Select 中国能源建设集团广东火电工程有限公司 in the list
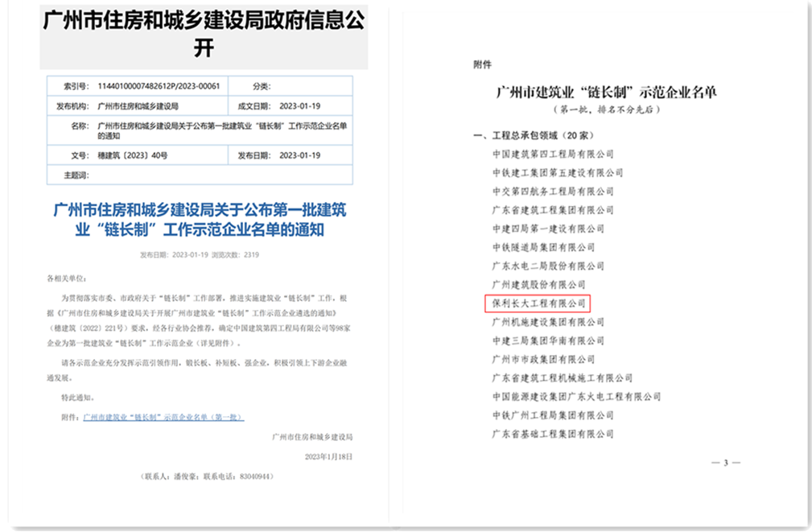 point(576,397)
